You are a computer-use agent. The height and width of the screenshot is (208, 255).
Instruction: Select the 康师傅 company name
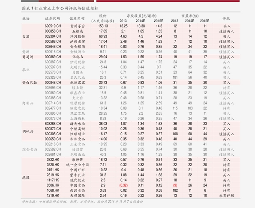click(x=78, y=160)
